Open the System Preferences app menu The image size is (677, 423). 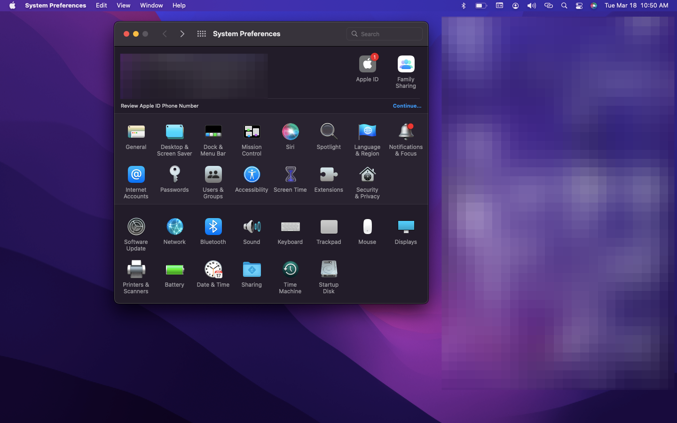(x=55, y=6)
